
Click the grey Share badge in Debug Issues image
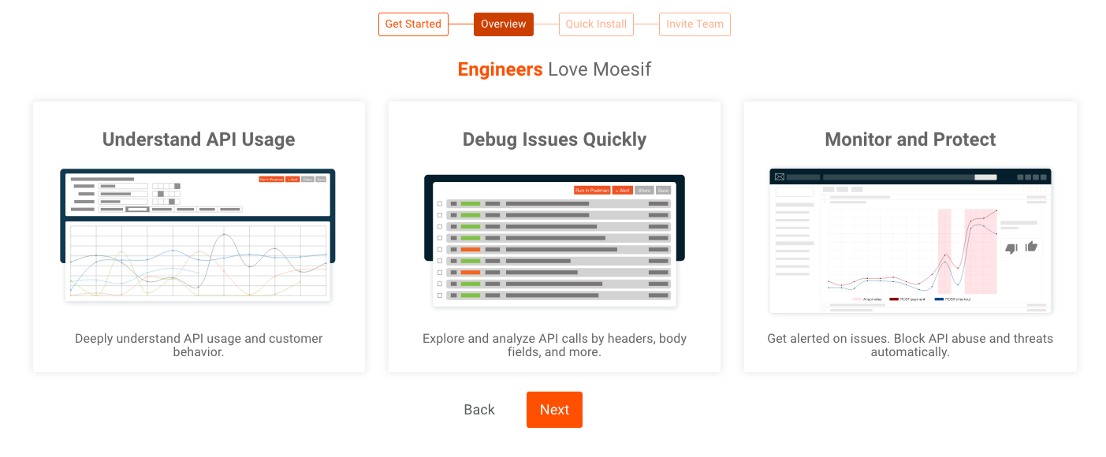[x=644, y=191]
